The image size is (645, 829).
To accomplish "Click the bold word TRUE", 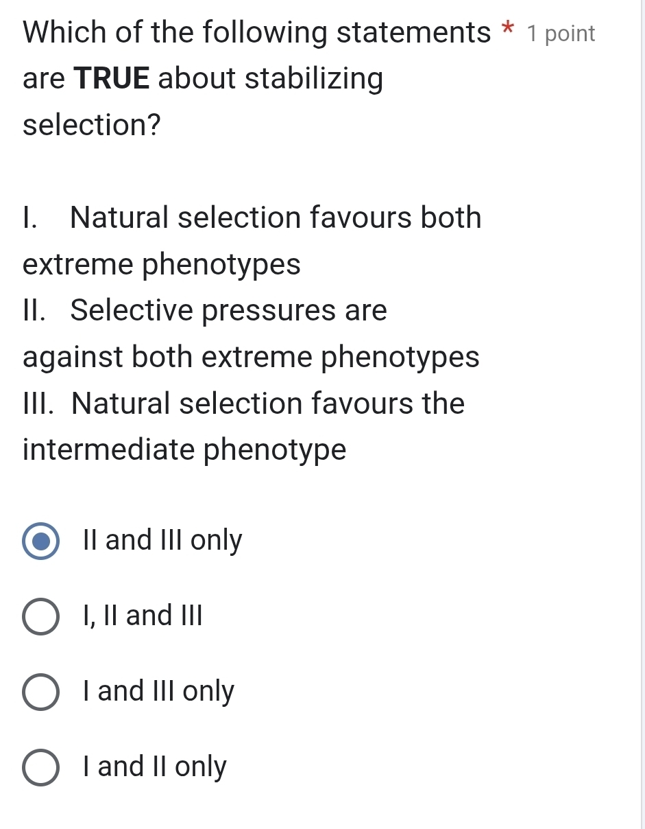I will click(x=111, y=78).
